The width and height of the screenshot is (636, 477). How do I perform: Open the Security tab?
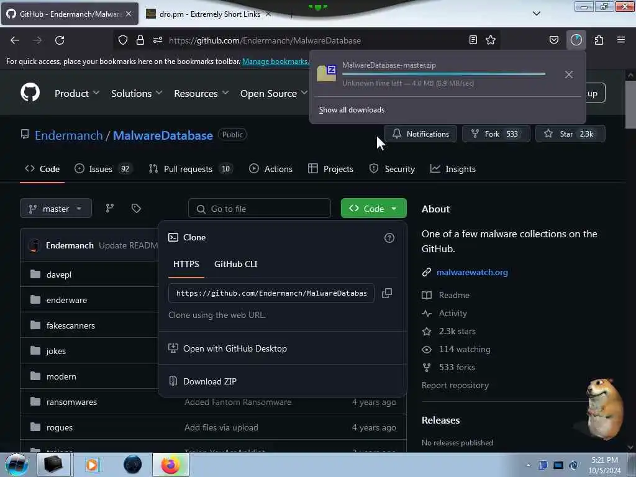tap(393, 169)
